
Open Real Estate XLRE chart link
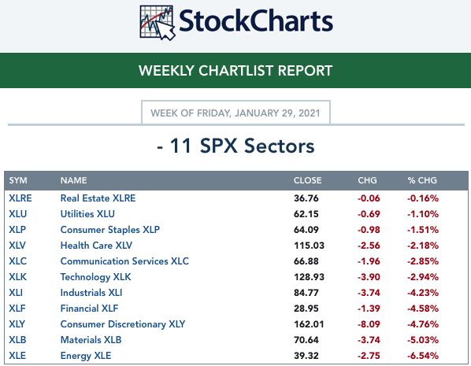[98, 198]
